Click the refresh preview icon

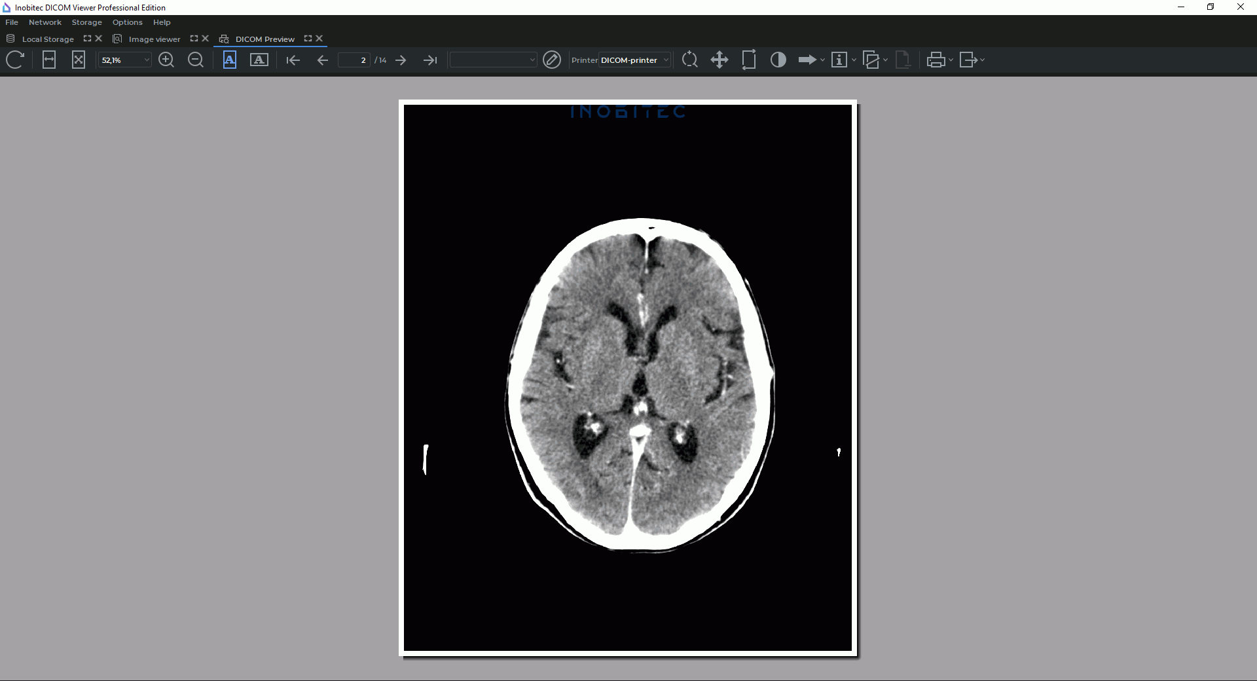coord(15,60)
